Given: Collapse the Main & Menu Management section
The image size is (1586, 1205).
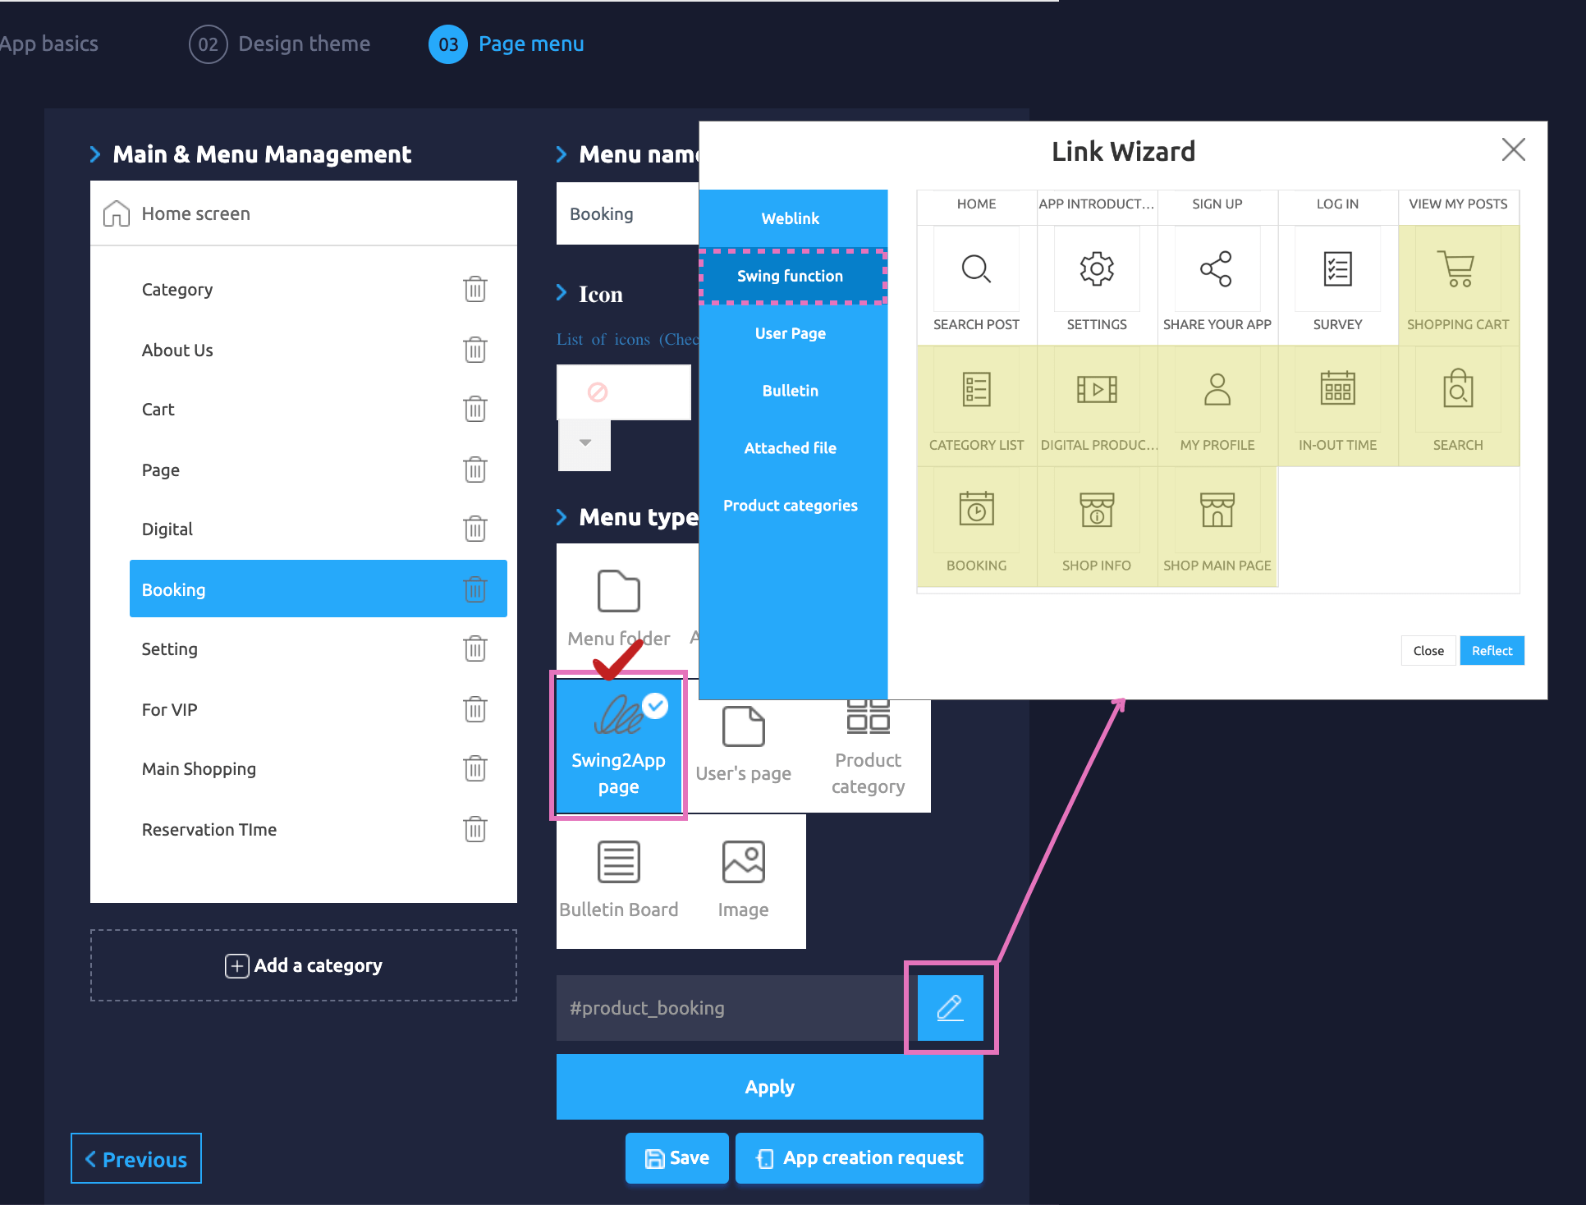Looking at the screenshot, I should pyautogui.click(x=94, y=154).
